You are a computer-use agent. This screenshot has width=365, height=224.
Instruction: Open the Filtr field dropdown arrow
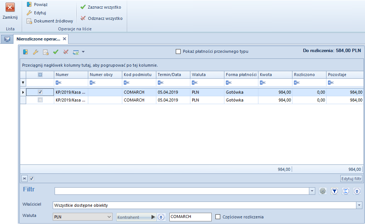click(x=312, y=191)
